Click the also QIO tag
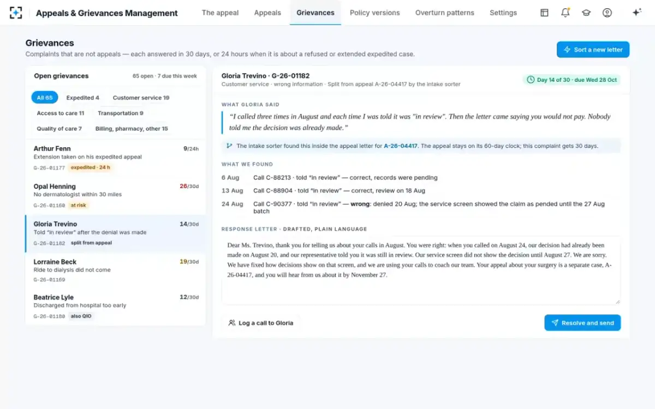 pos(81,316)
